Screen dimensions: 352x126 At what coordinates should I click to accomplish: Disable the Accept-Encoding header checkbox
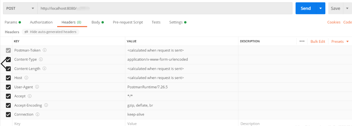click(x=8, y=105)
